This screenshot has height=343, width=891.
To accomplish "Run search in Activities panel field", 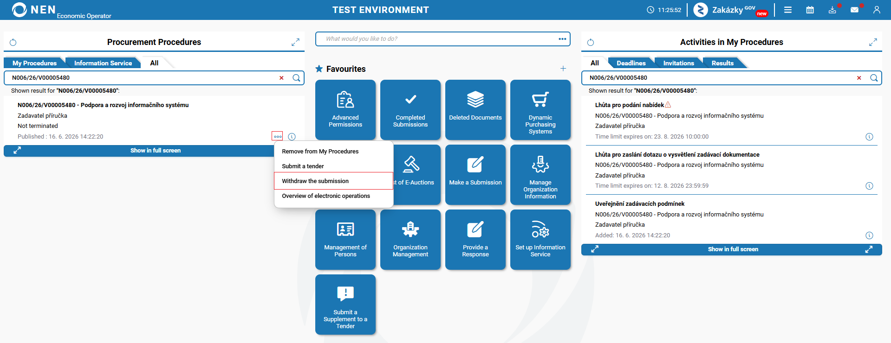I will pos(874,78).
